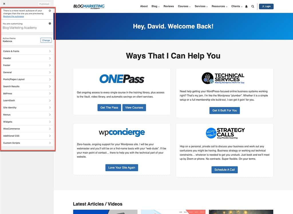293x214 pixels.
Task: Open the Footer customizer section
Action: tap(27, 65)
